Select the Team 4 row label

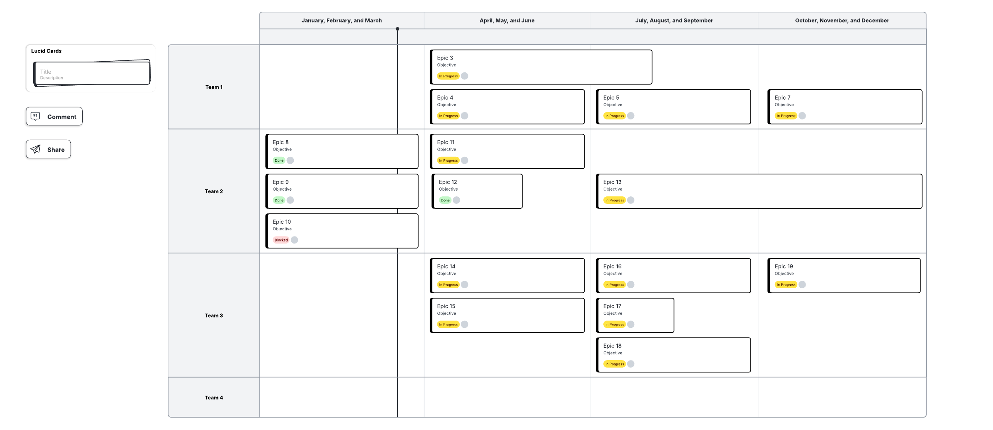[x=213, y=397]
